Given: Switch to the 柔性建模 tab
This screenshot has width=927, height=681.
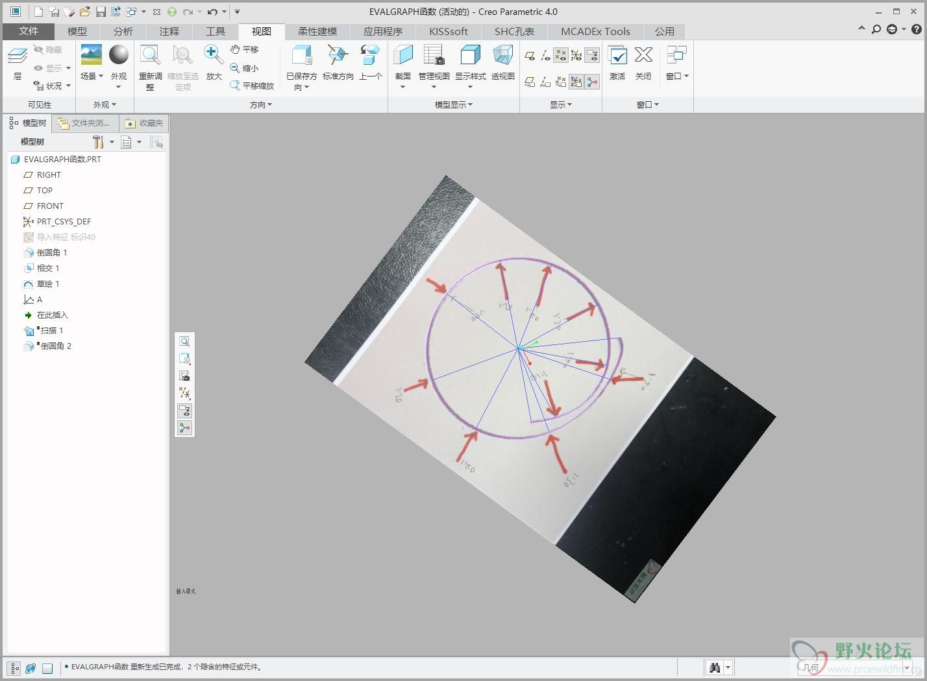Looking at the screenshot, I should pyautogui.click(x=317, y=31).
